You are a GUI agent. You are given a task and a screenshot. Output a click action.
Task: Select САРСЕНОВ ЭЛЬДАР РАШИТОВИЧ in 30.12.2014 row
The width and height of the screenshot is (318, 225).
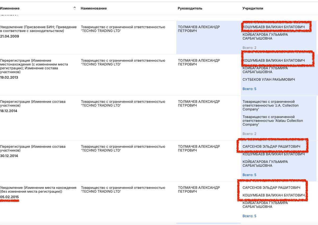(x=271, y=147)
